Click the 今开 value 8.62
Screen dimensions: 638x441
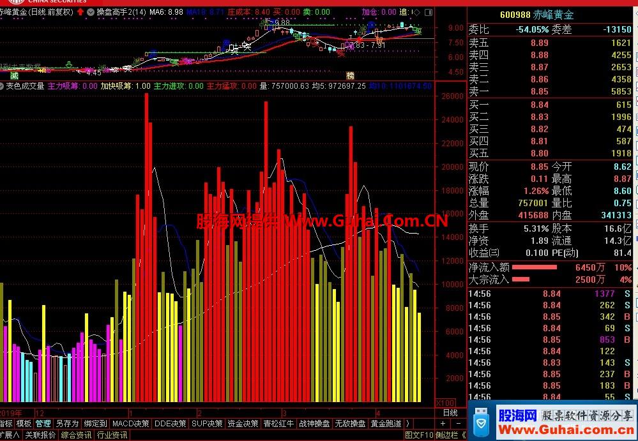pyautogui.click(x=623, y=167)
